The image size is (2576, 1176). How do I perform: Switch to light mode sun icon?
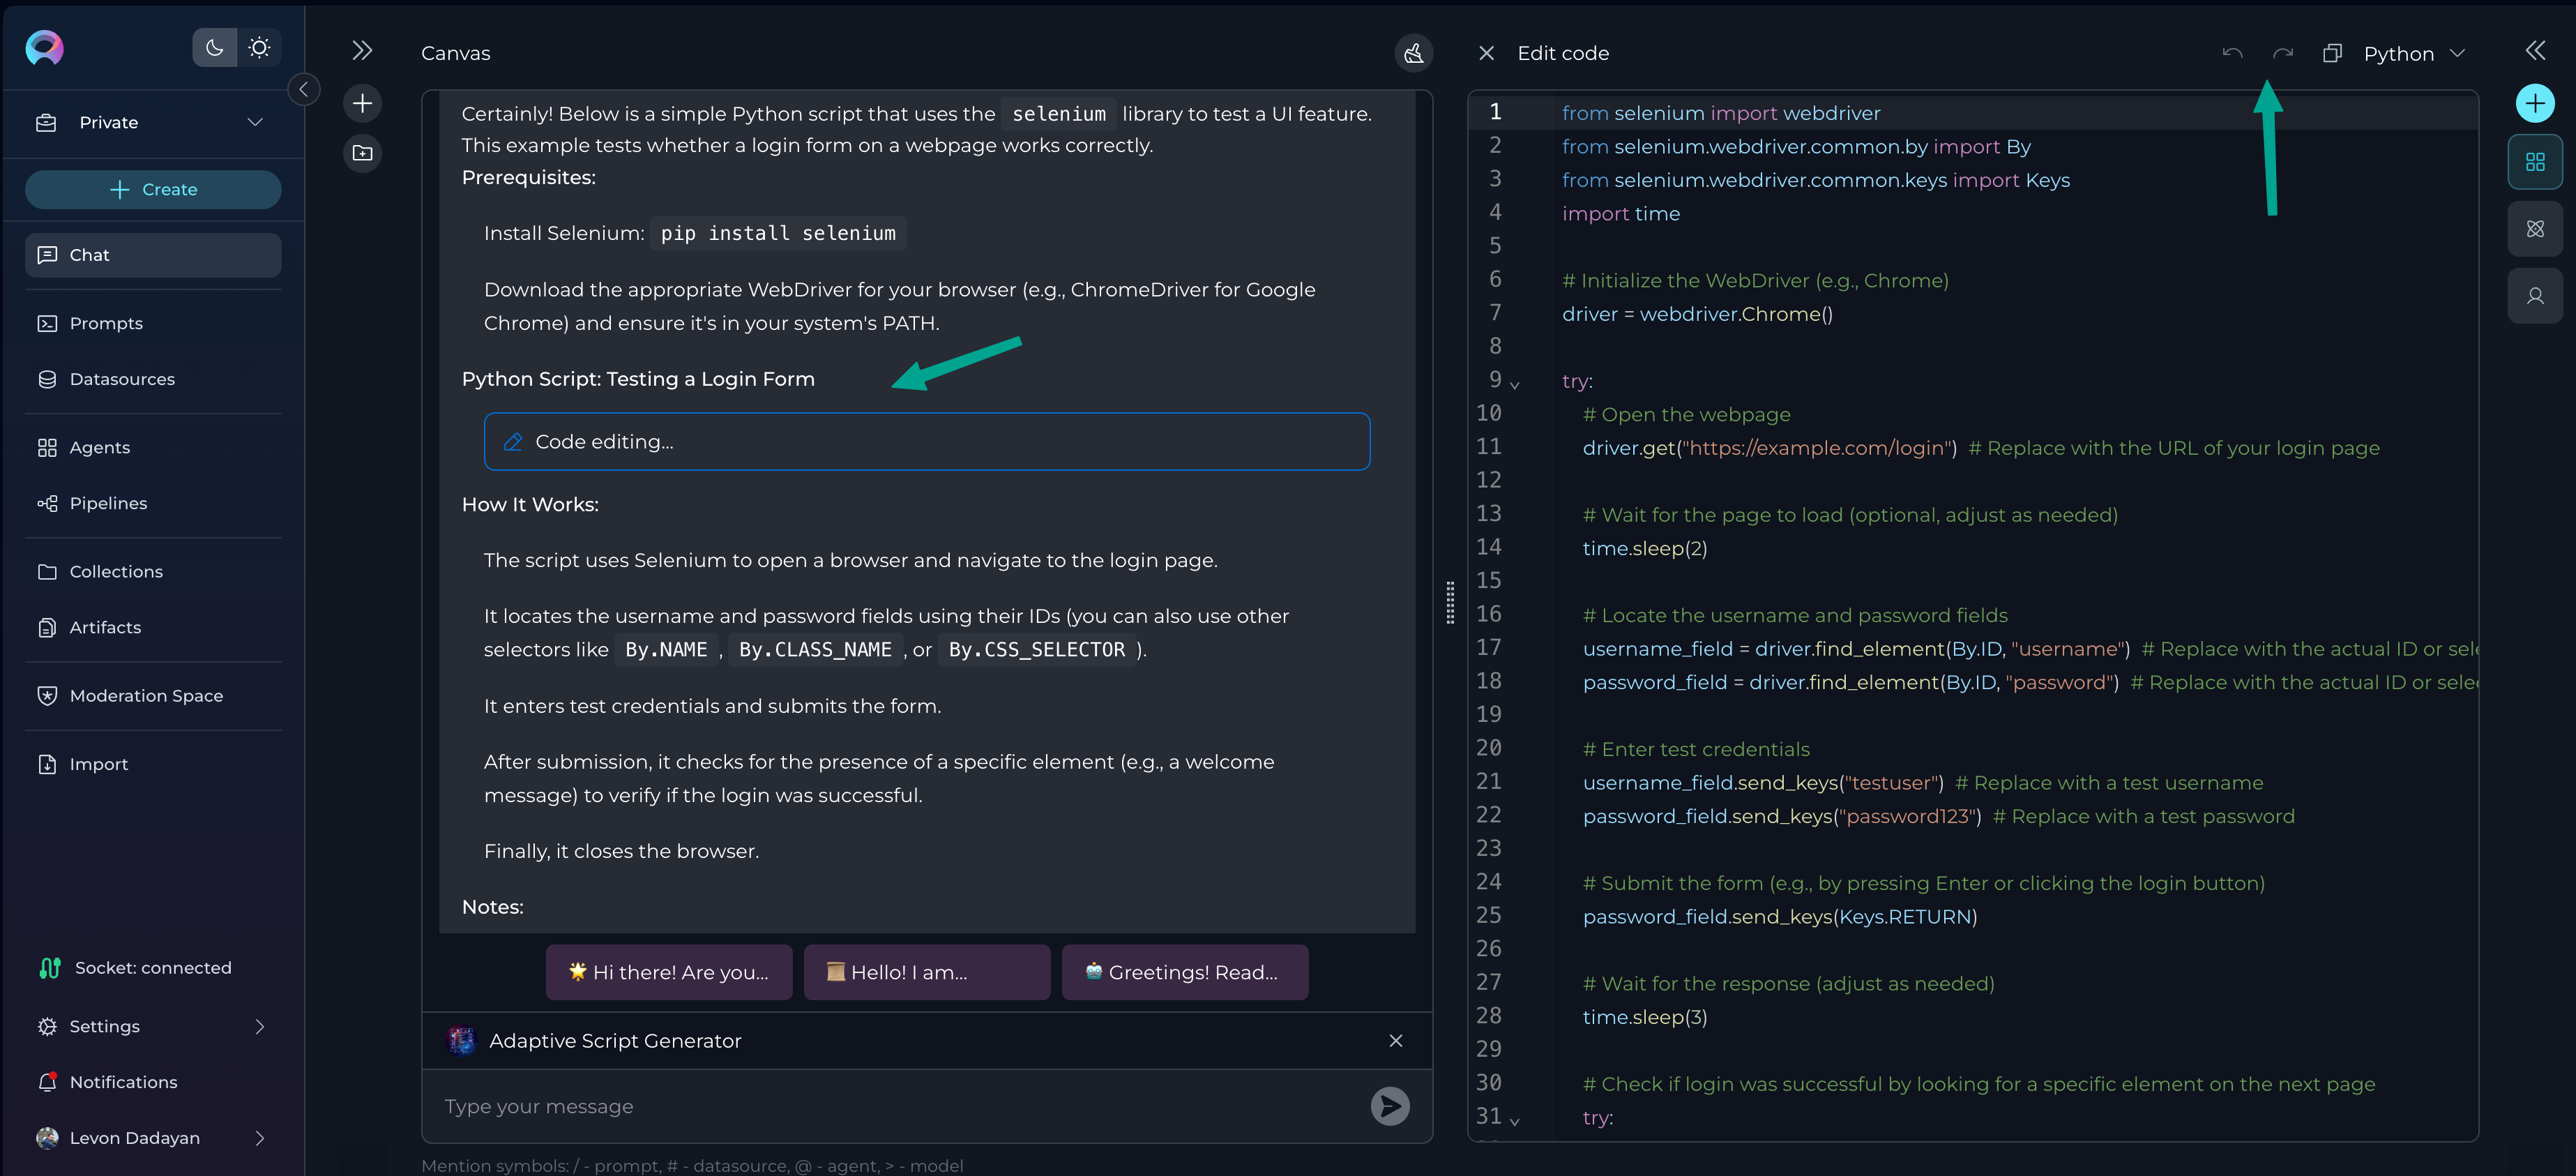click(x=259, y=48)
